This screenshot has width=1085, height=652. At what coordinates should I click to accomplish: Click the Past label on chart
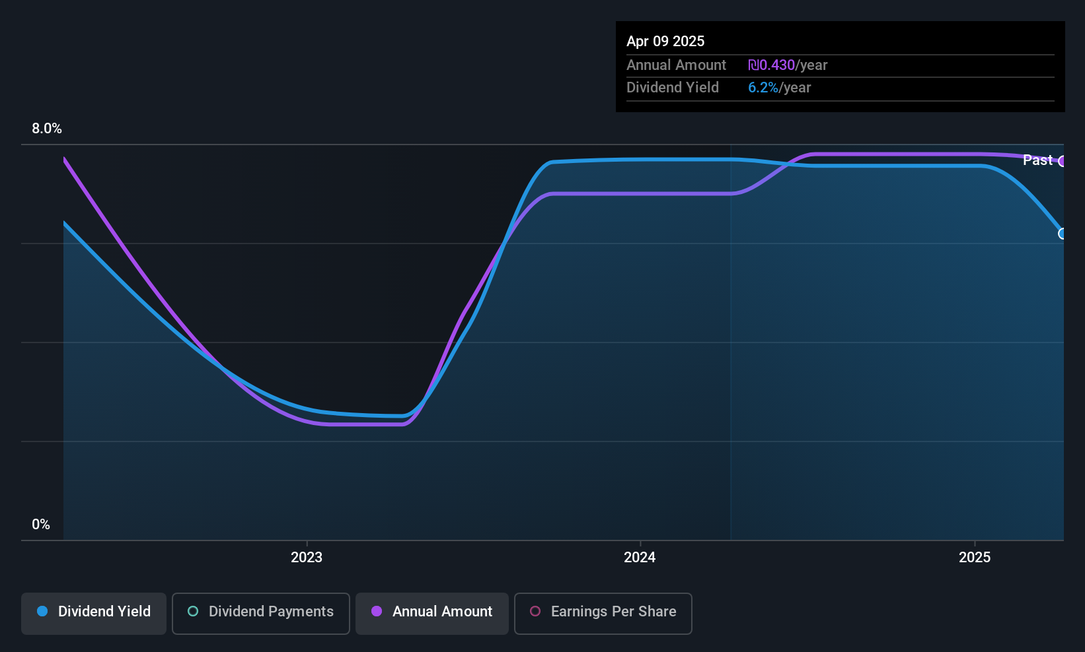tap(1037, 160)
